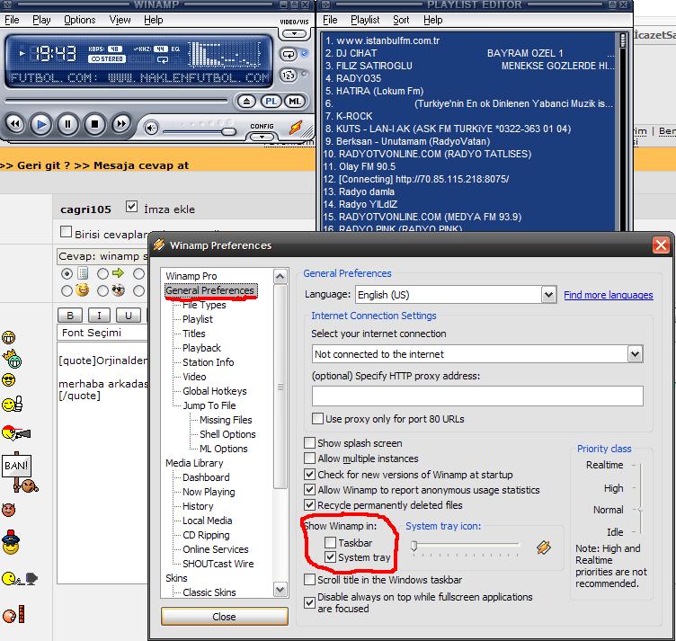Select Media Library tree item
This screenshot has width=676, height=641.
click(x=194, y=463)
